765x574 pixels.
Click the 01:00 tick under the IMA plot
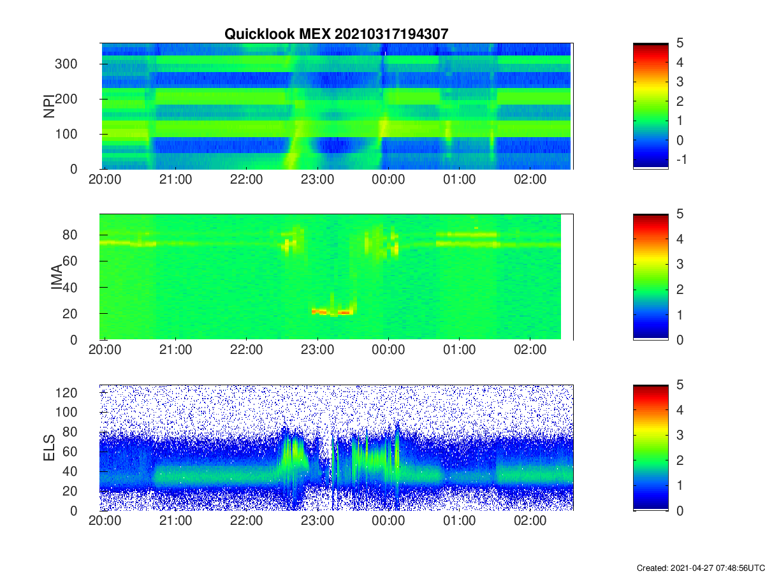[x=460, y=350]
